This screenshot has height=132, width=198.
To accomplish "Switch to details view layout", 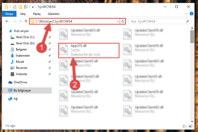I will tap(185, 126).
